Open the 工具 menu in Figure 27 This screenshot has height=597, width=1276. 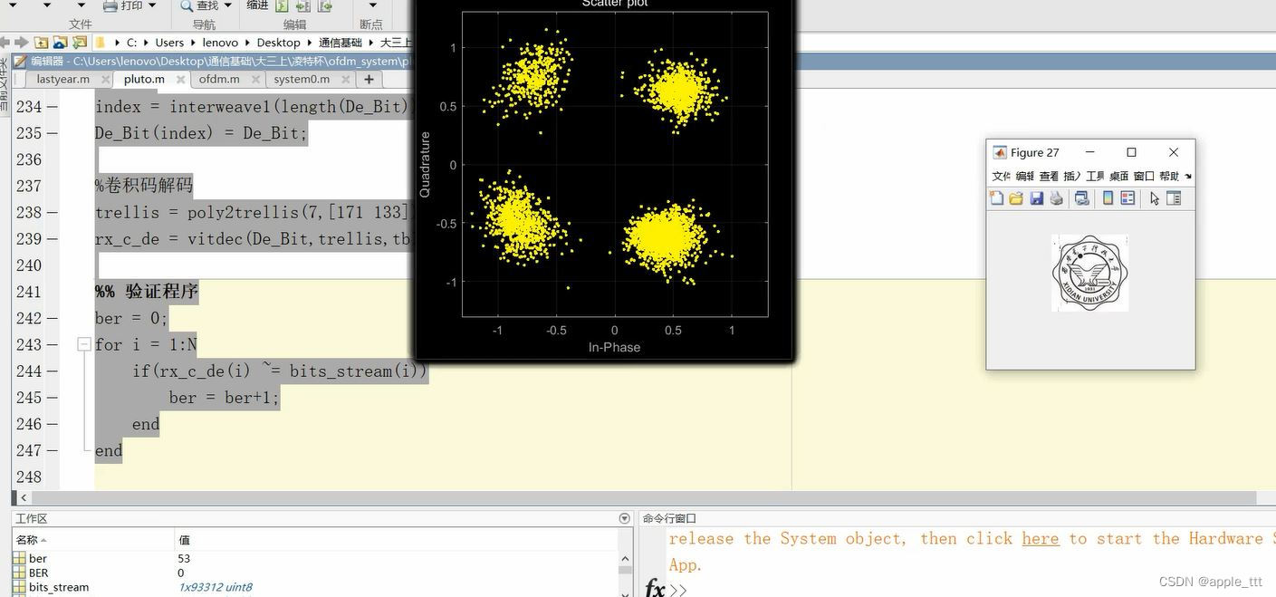(1094, 176)
